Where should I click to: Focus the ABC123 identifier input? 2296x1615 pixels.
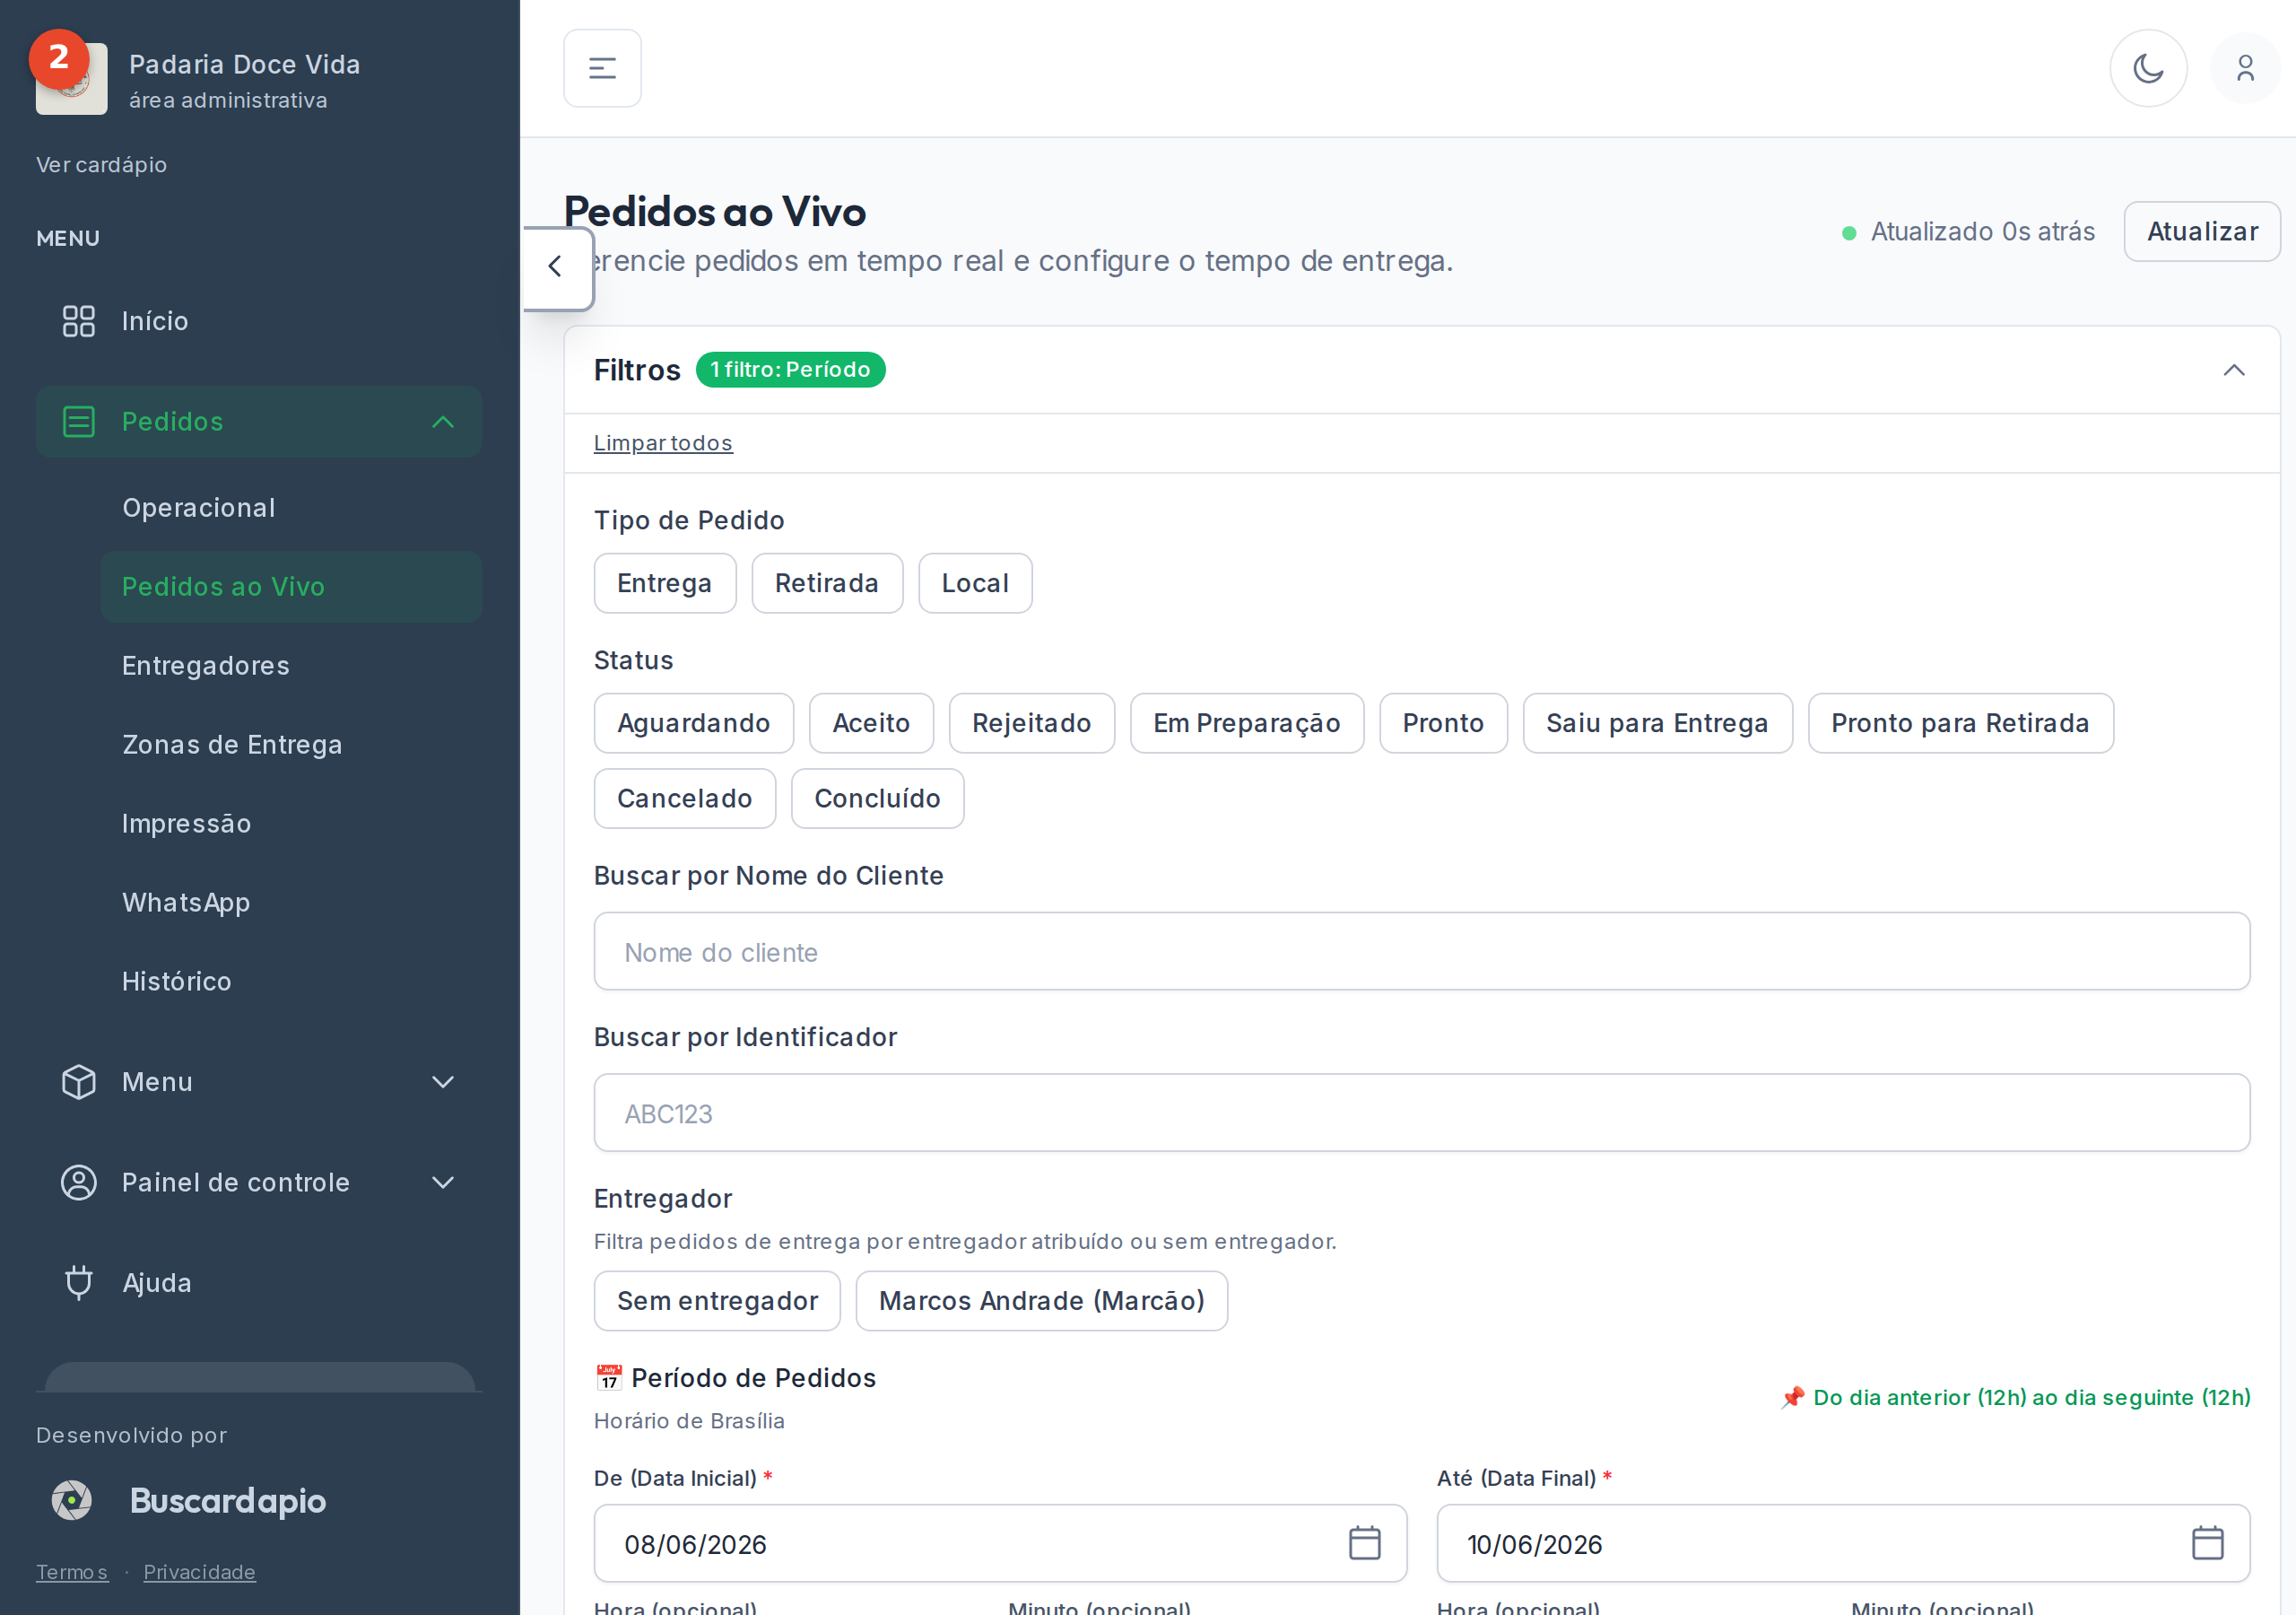(x=1422, y=1113)
